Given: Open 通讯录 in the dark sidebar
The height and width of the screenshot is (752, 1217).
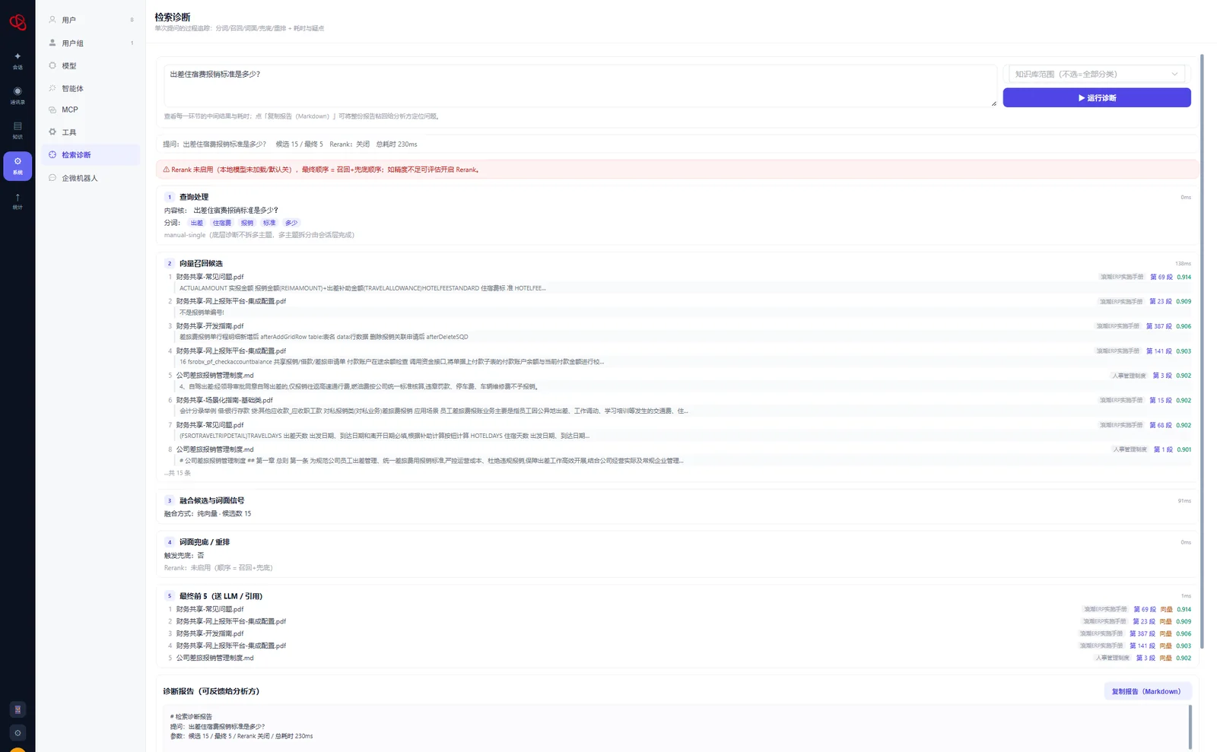Looking at the screenshot, I should coord(17,96).
